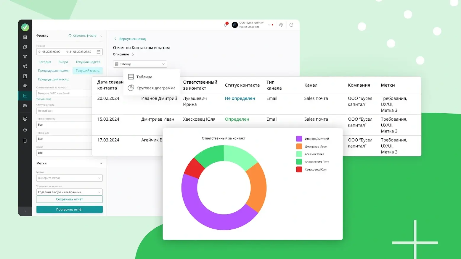
Task: Expand the Описание chevron
Action: (x=133, y=54)
